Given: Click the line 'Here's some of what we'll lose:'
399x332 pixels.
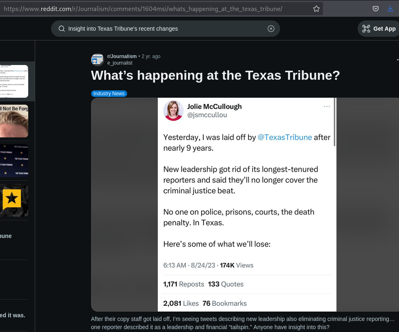Looking at the screenshot, I should click(x=217, y=244).
